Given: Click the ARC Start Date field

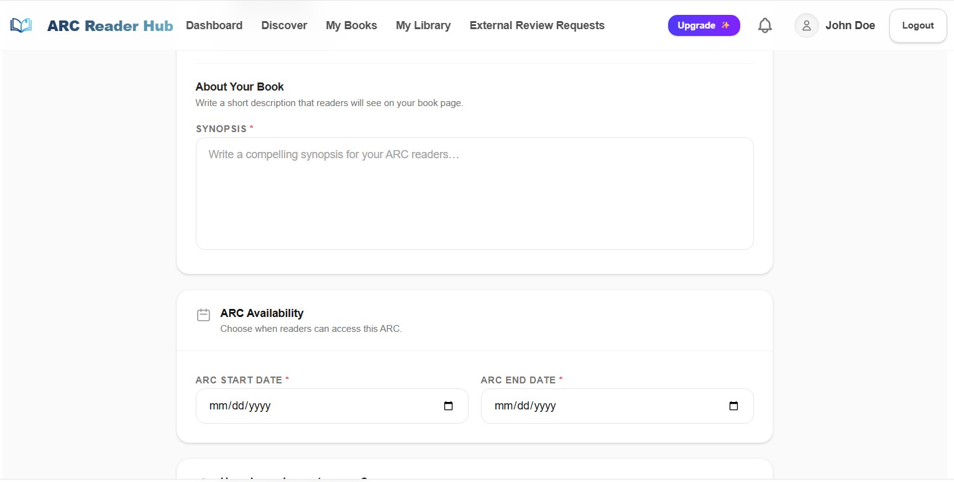Looking at the screenshot, I should [x=332, y=406].
